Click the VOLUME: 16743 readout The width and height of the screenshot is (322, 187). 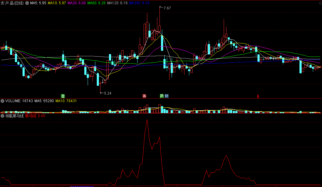(x=19, y=101)
